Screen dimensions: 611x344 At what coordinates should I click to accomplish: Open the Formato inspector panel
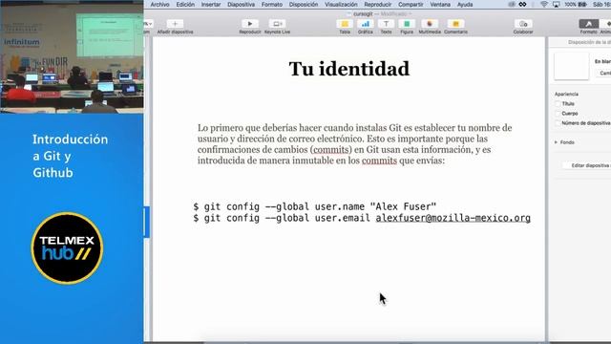click(588, 24)
